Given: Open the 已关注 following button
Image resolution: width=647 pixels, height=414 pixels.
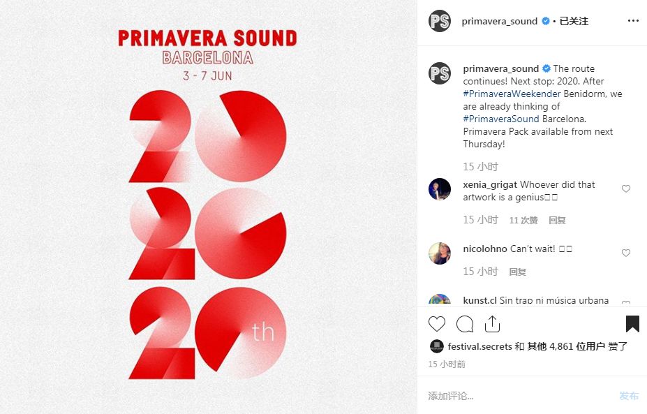Looking at the screenshot, I should (x=574, y=21).
